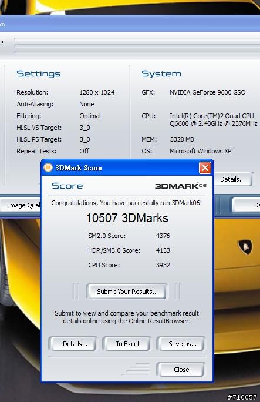Choose Save as... for the results
The height and width of the screenshot is (402, 260).
181,344
